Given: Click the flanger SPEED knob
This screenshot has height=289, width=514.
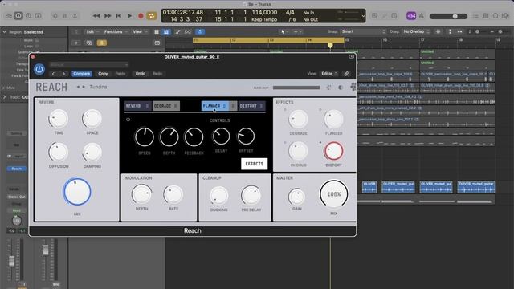Looking at the screenshot, I should click(x=145, y=136).
